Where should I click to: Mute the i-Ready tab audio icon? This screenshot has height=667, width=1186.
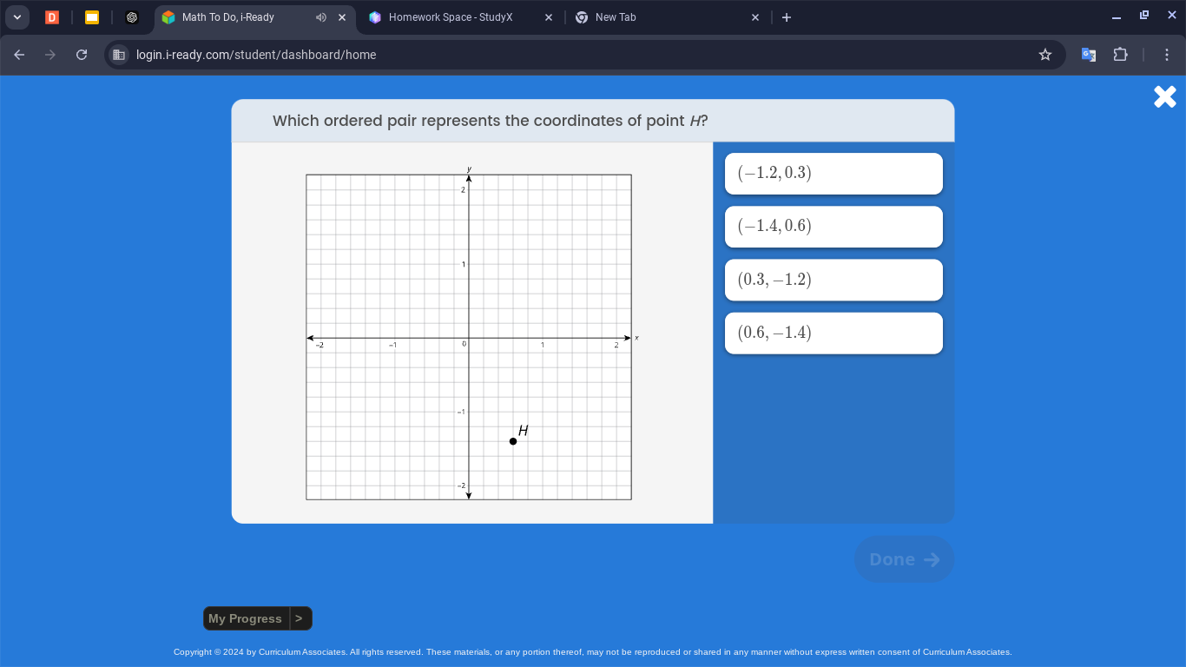pyautogui.click(x=321, y=17)
